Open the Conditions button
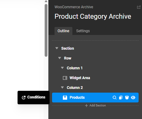 (x=34, y=98)
